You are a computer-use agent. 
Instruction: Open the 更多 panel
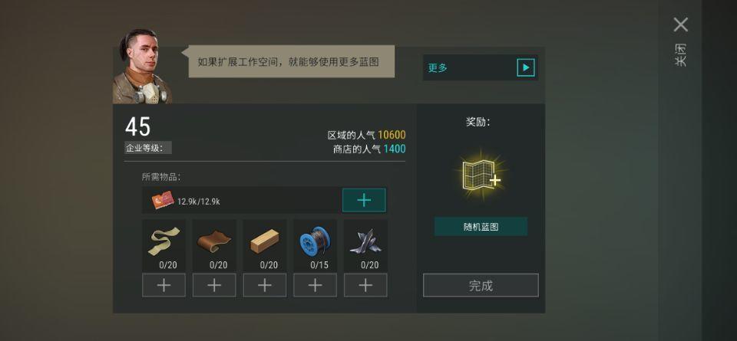pos(481,67)
